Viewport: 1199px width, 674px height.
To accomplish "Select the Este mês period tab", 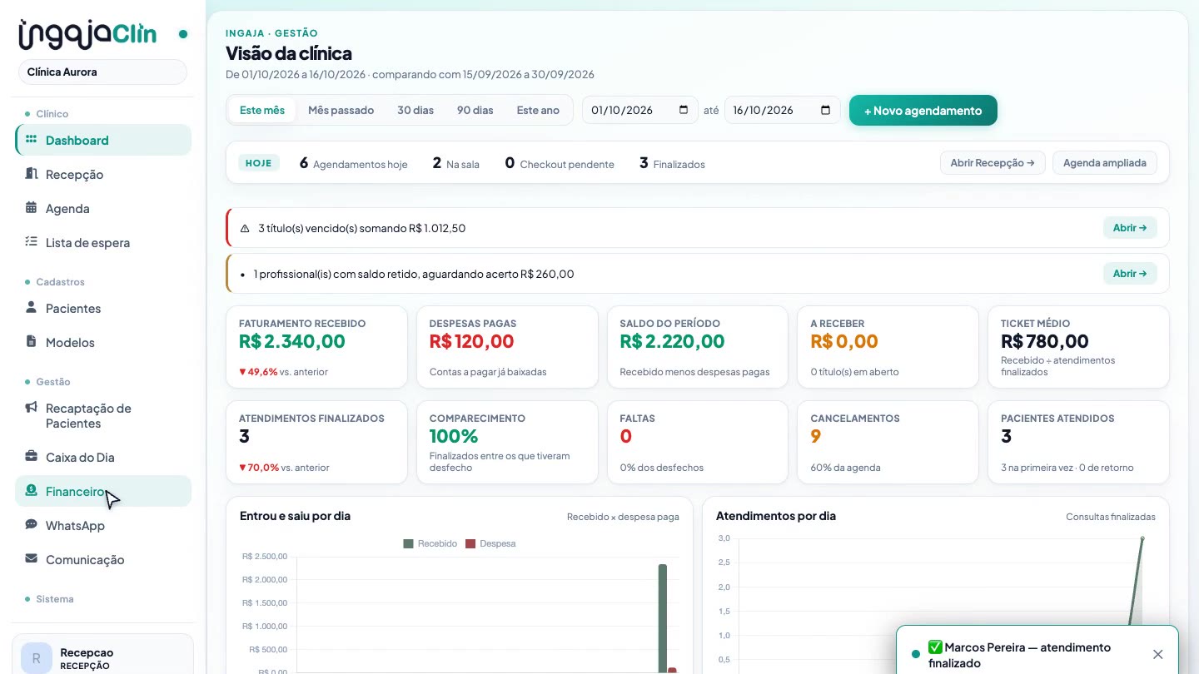I will [262, 110].
